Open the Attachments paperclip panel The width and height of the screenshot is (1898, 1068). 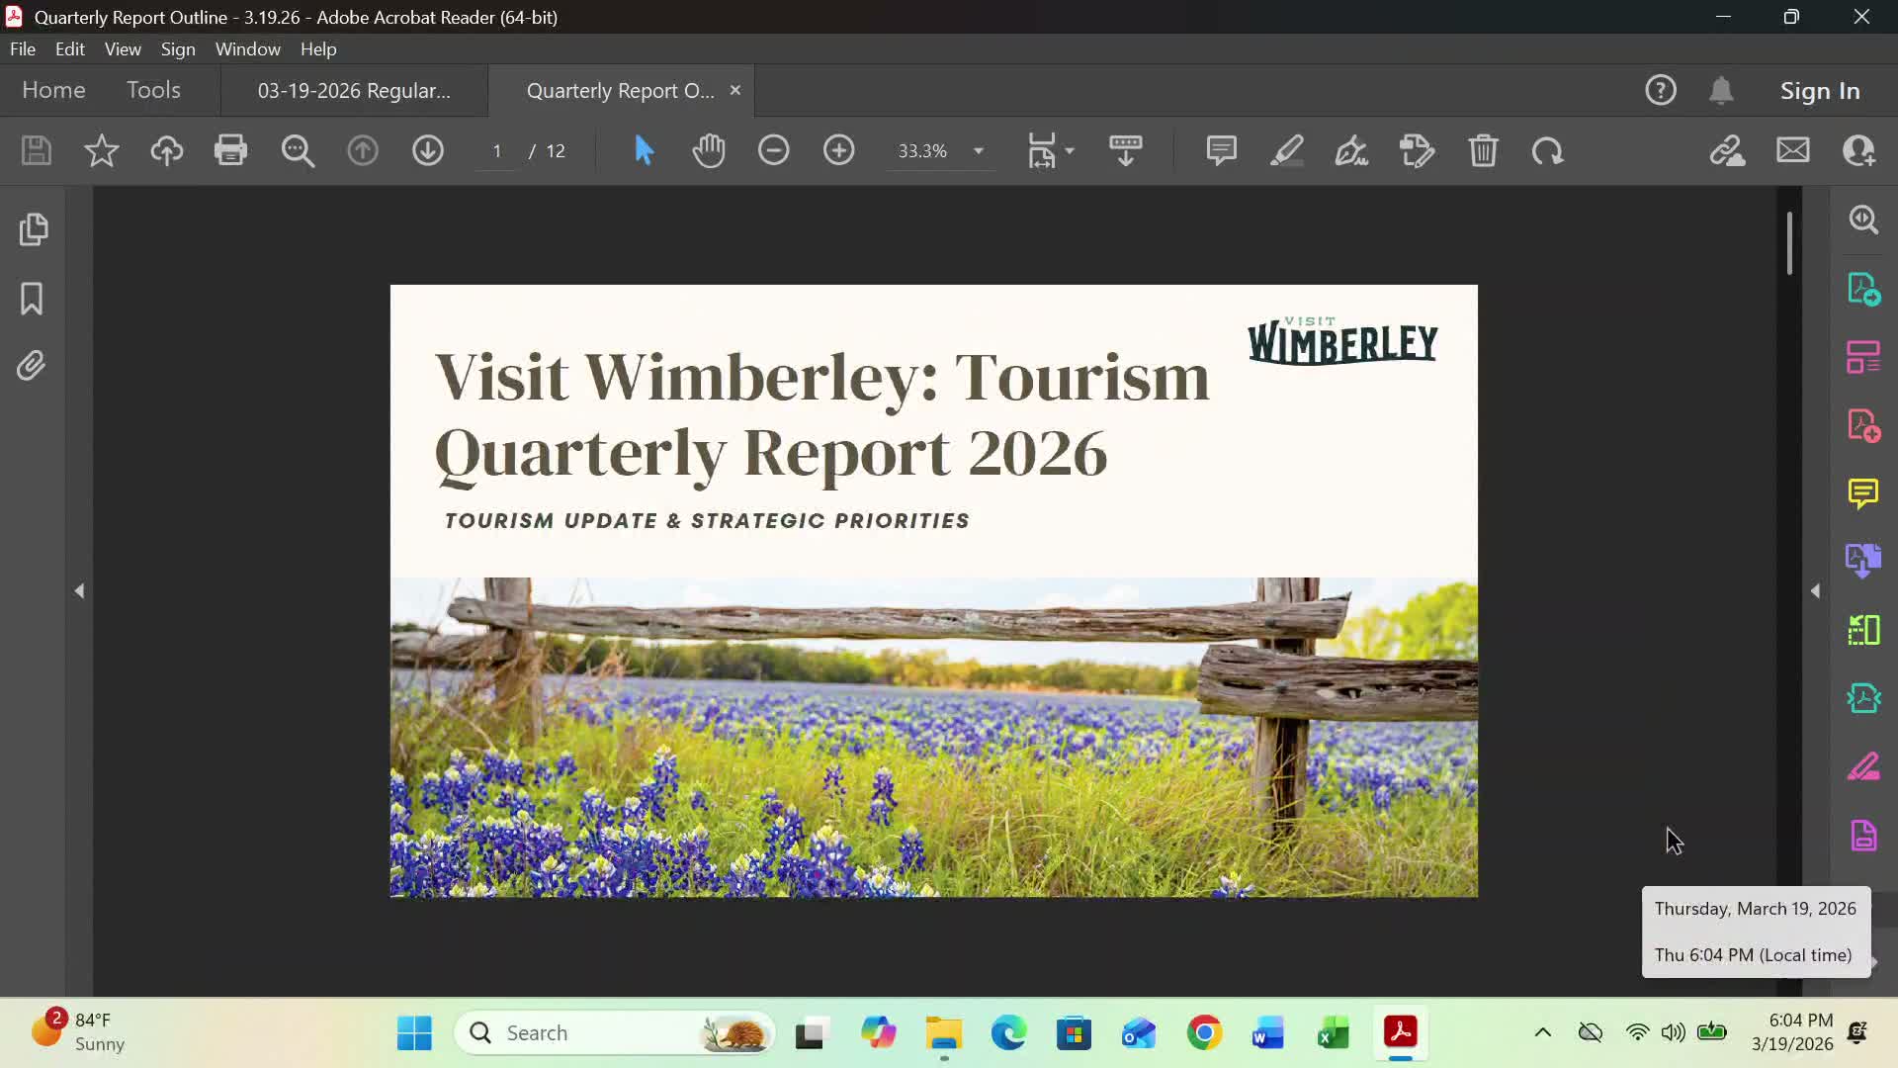click(33, 366)
